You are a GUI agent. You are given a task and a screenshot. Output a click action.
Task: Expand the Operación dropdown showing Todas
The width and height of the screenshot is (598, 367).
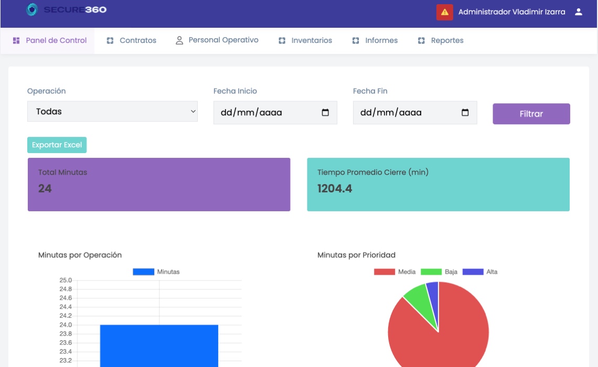(112, 111)
